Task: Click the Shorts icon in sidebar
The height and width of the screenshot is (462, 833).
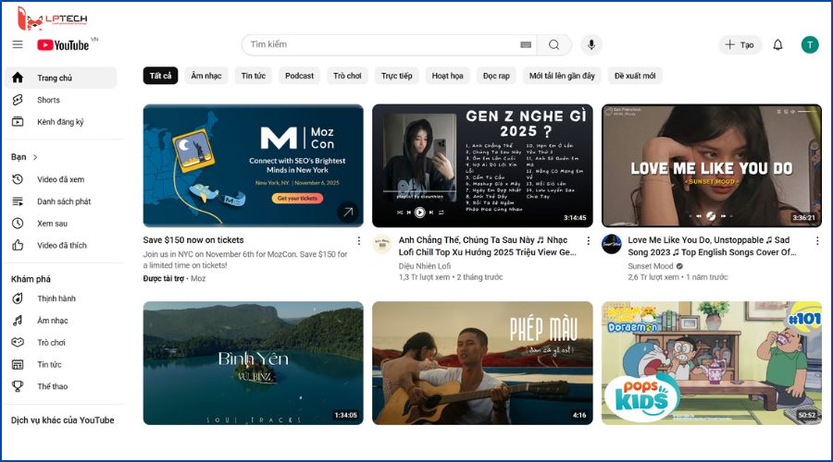Action: (18, 100)
